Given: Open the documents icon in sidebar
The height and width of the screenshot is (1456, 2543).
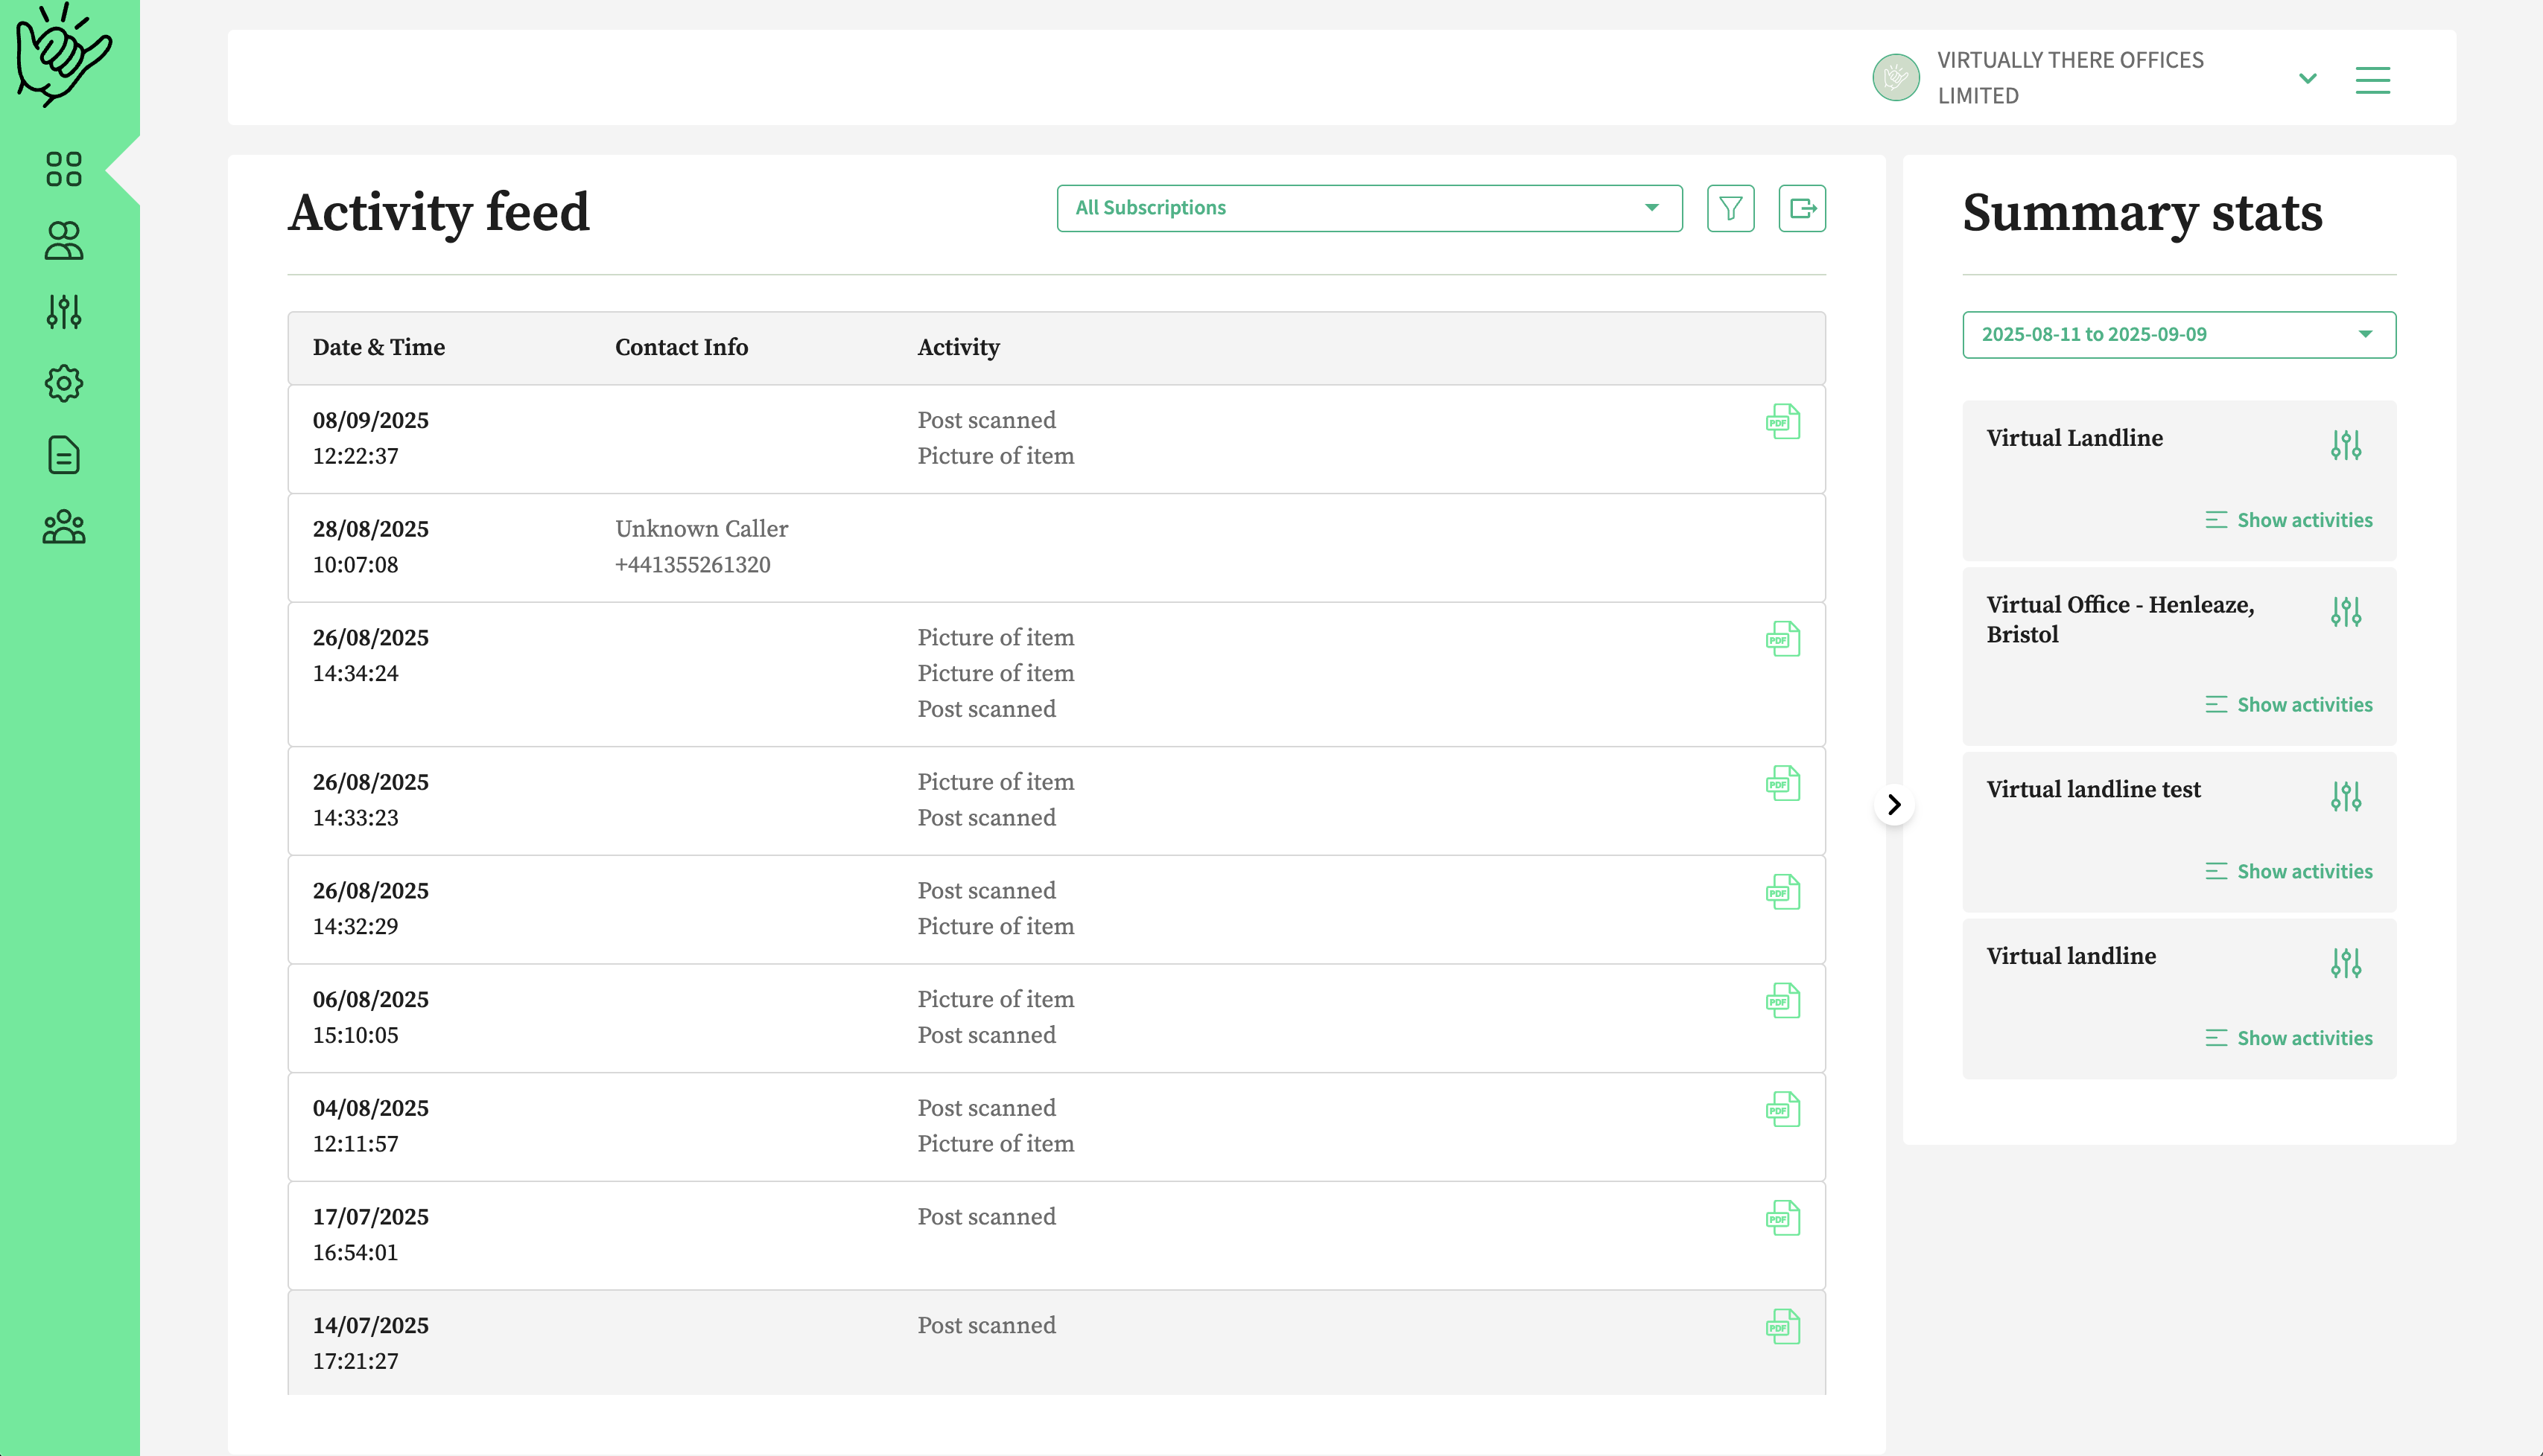Looking at the screenshot, I should click(x=63, y=455).
